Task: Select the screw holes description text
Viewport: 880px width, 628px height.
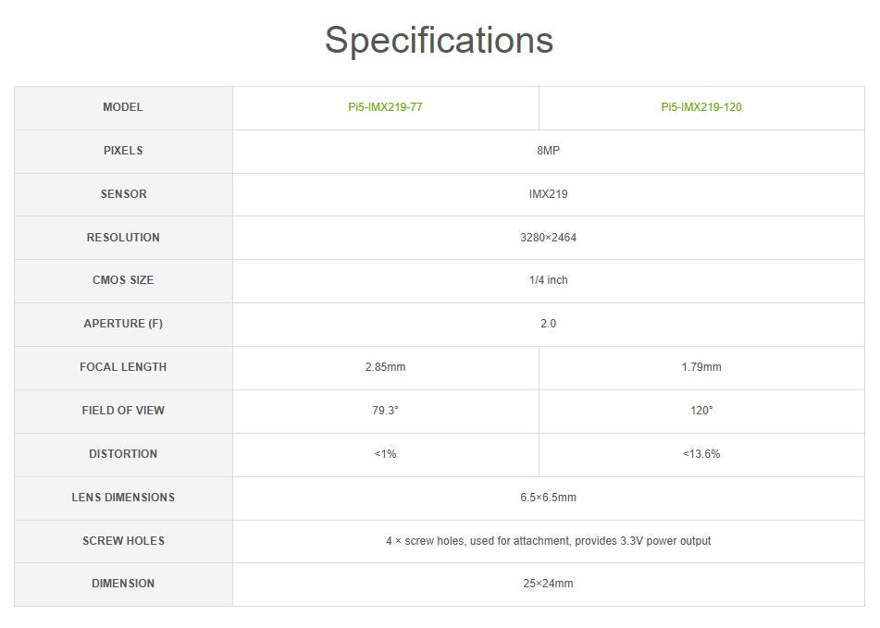Action: pos(548,541)
